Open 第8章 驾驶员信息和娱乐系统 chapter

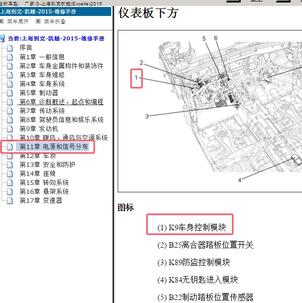point(61,120)
